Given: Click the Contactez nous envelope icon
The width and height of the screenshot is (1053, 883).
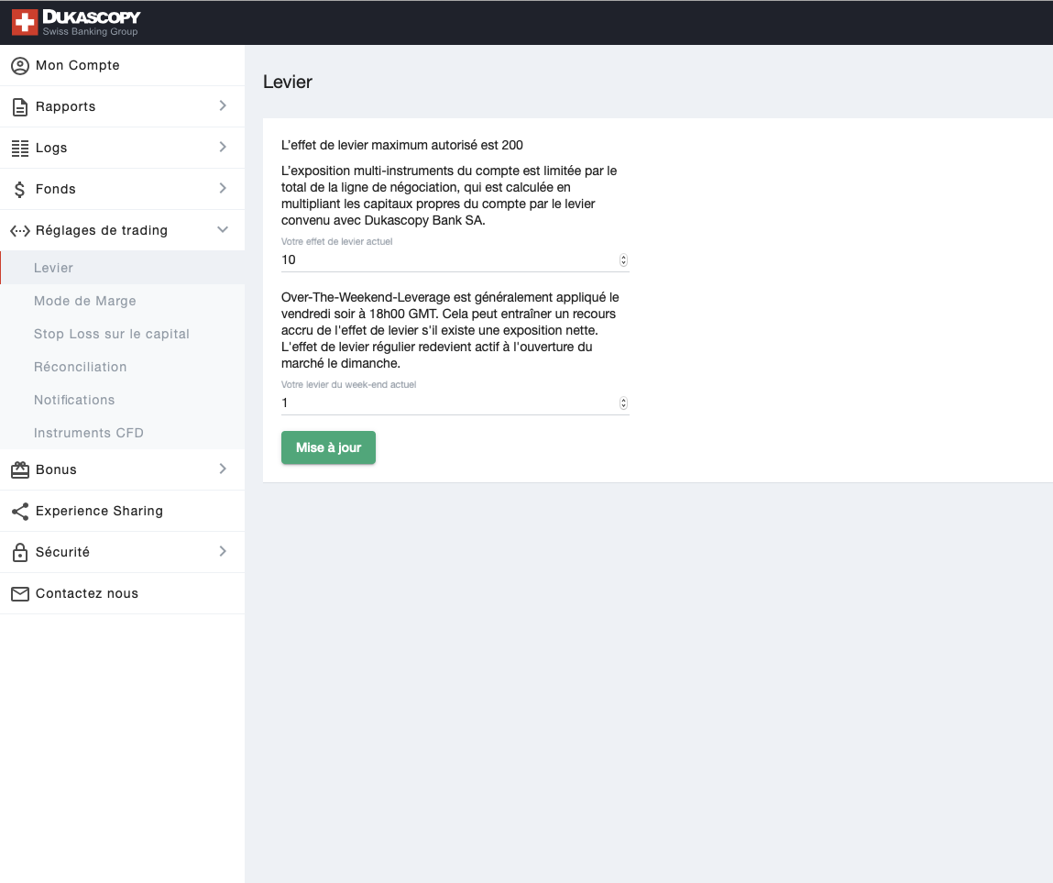Looking at the screenshot, I should pos(19,594).
